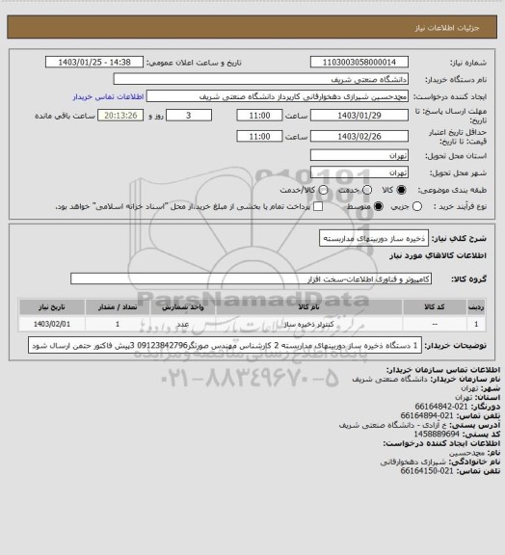Click the request creator name field
Image resolution: width=505 pixels, height=555 pixels.
(x=278, y=96)
